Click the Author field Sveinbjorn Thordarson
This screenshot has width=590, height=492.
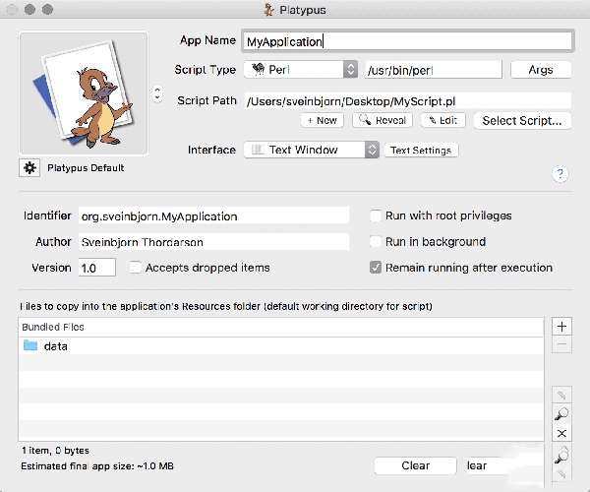(x=213, y=242)
